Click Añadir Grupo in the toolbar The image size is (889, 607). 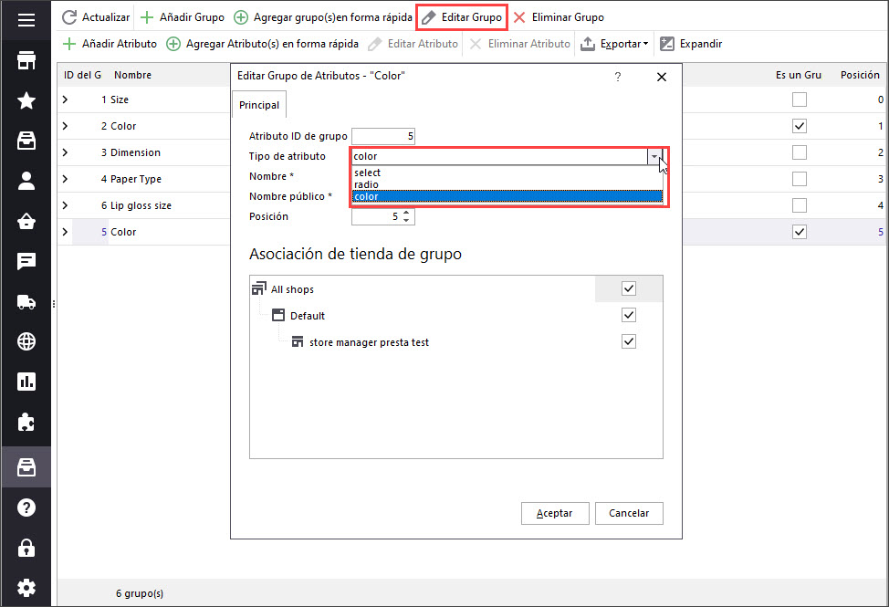[x=182, y=17]
